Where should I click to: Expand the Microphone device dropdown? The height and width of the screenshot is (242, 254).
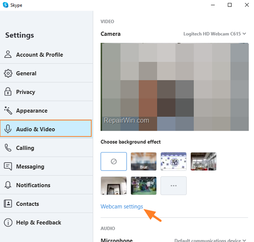point(210,240)
